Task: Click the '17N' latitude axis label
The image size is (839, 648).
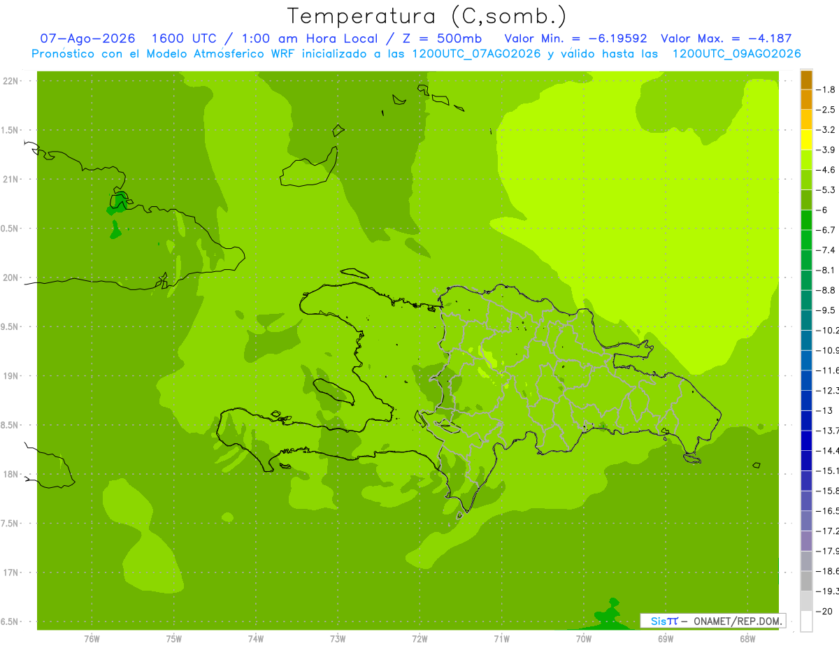Action: pyautogui.click(x=10, y=573)
